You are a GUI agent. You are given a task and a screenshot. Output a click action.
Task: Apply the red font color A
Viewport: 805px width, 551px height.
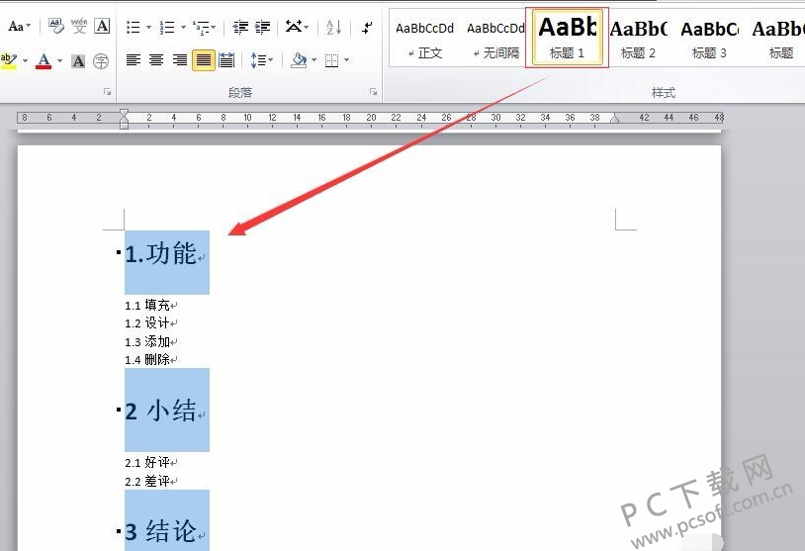click(x=44, y=60)
